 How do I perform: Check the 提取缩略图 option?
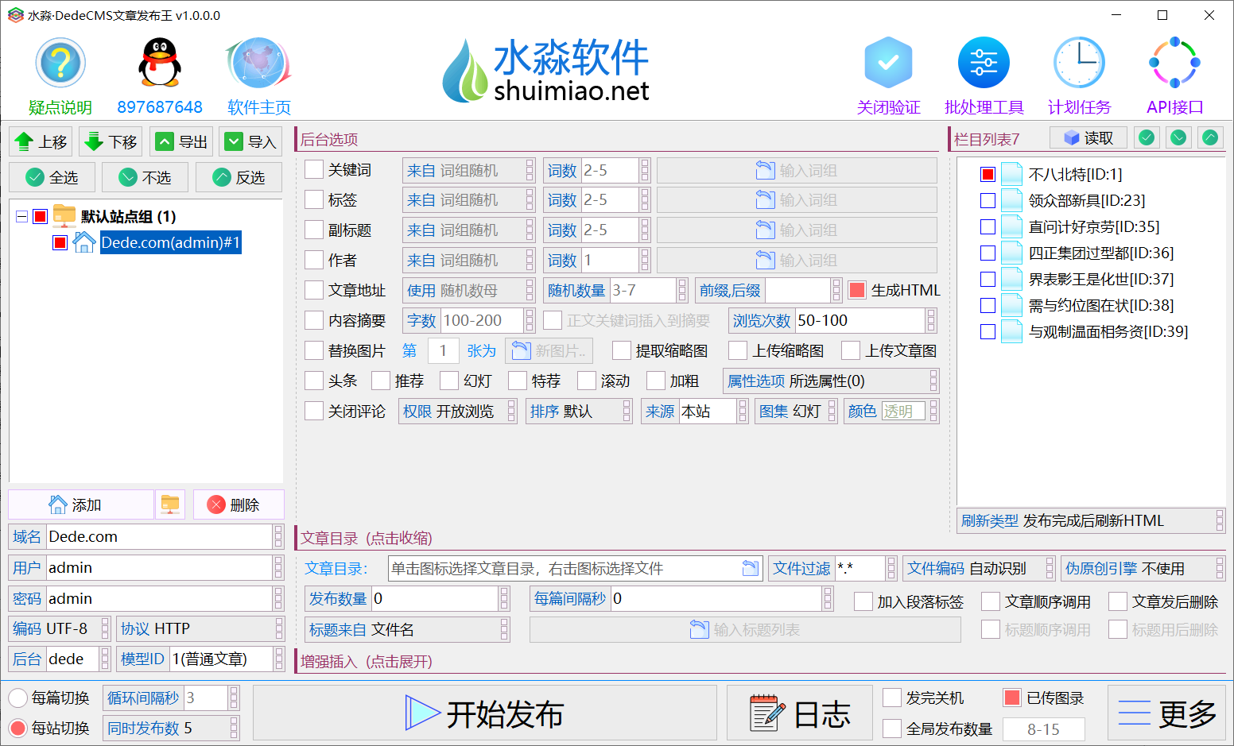coord(622,350)
